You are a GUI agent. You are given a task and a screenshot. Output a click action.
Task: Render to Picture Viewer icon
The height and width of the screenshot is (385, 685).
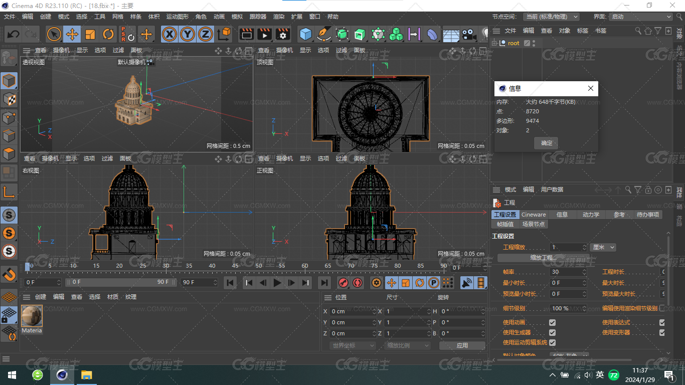pyautogui.click(x=264, y=34)
